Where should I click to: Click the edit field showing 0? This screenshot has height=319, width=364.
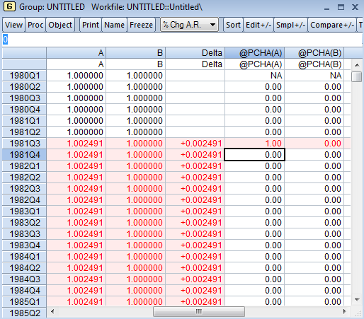pos(182,40)
